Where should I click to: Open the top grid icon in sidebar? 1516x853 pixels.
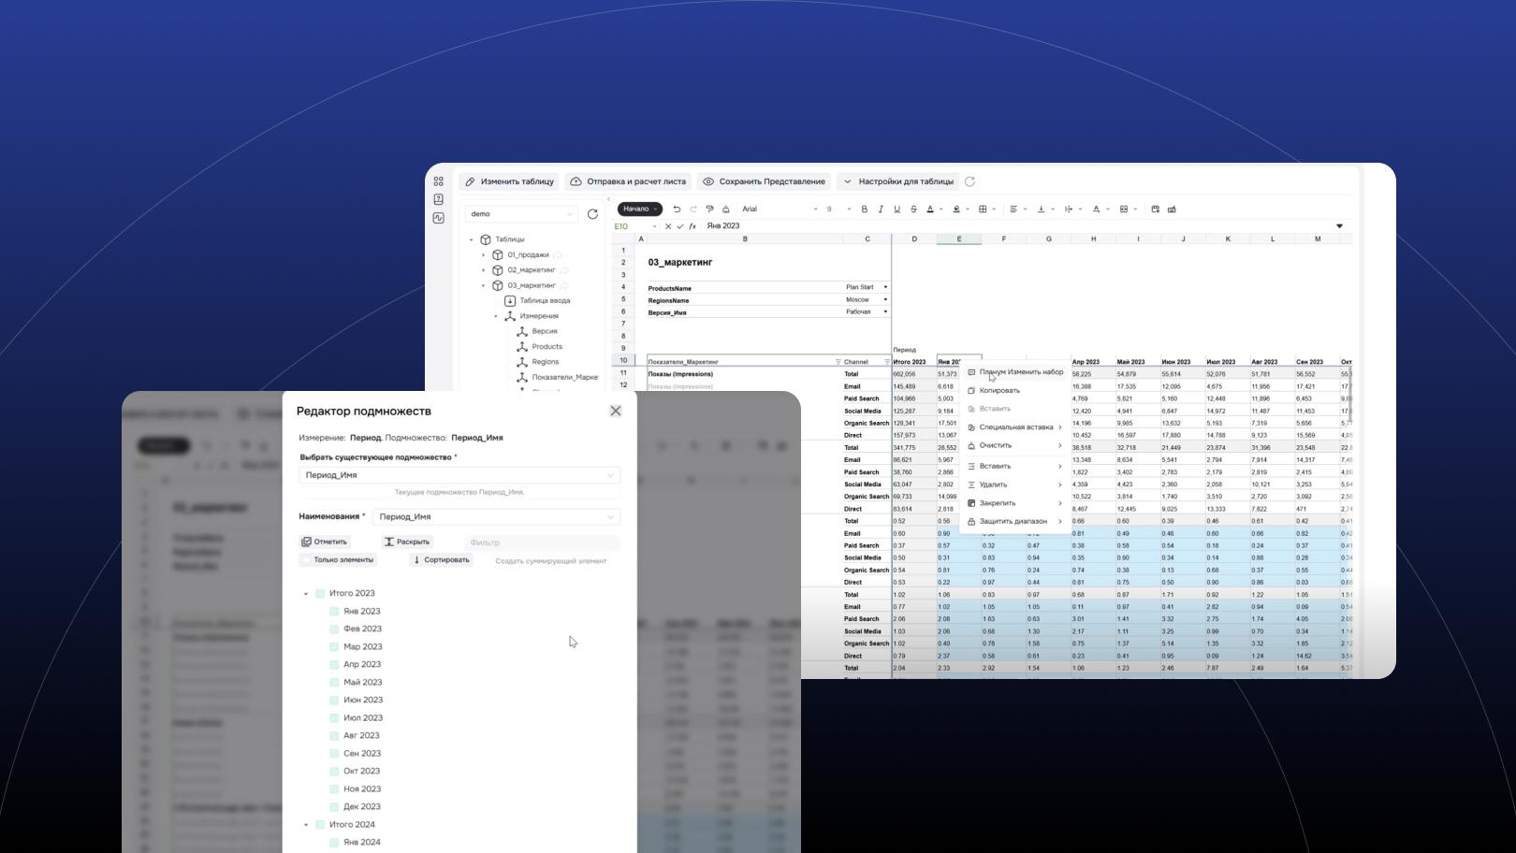(438, 181)
